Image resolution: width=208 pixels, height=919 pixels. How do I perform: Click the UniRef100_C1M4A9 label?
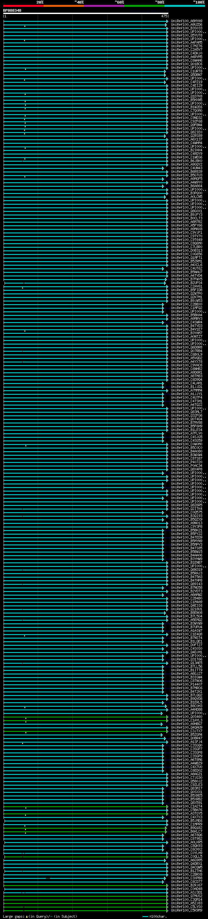(187, 602)
